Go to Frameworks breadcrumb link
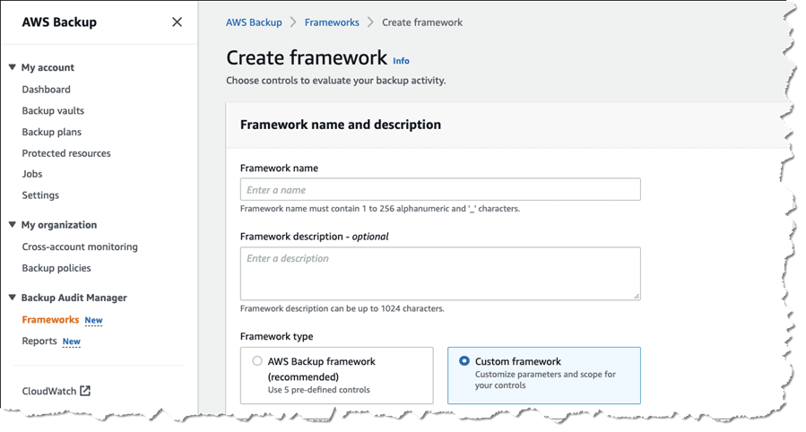 (x=332, y=22)
